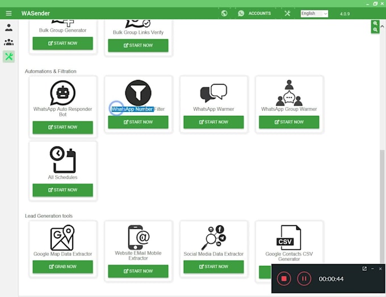Click the WhatsApp Number Filter label
The height and width of the screenshot is (297, 386).
coord(138,109)
